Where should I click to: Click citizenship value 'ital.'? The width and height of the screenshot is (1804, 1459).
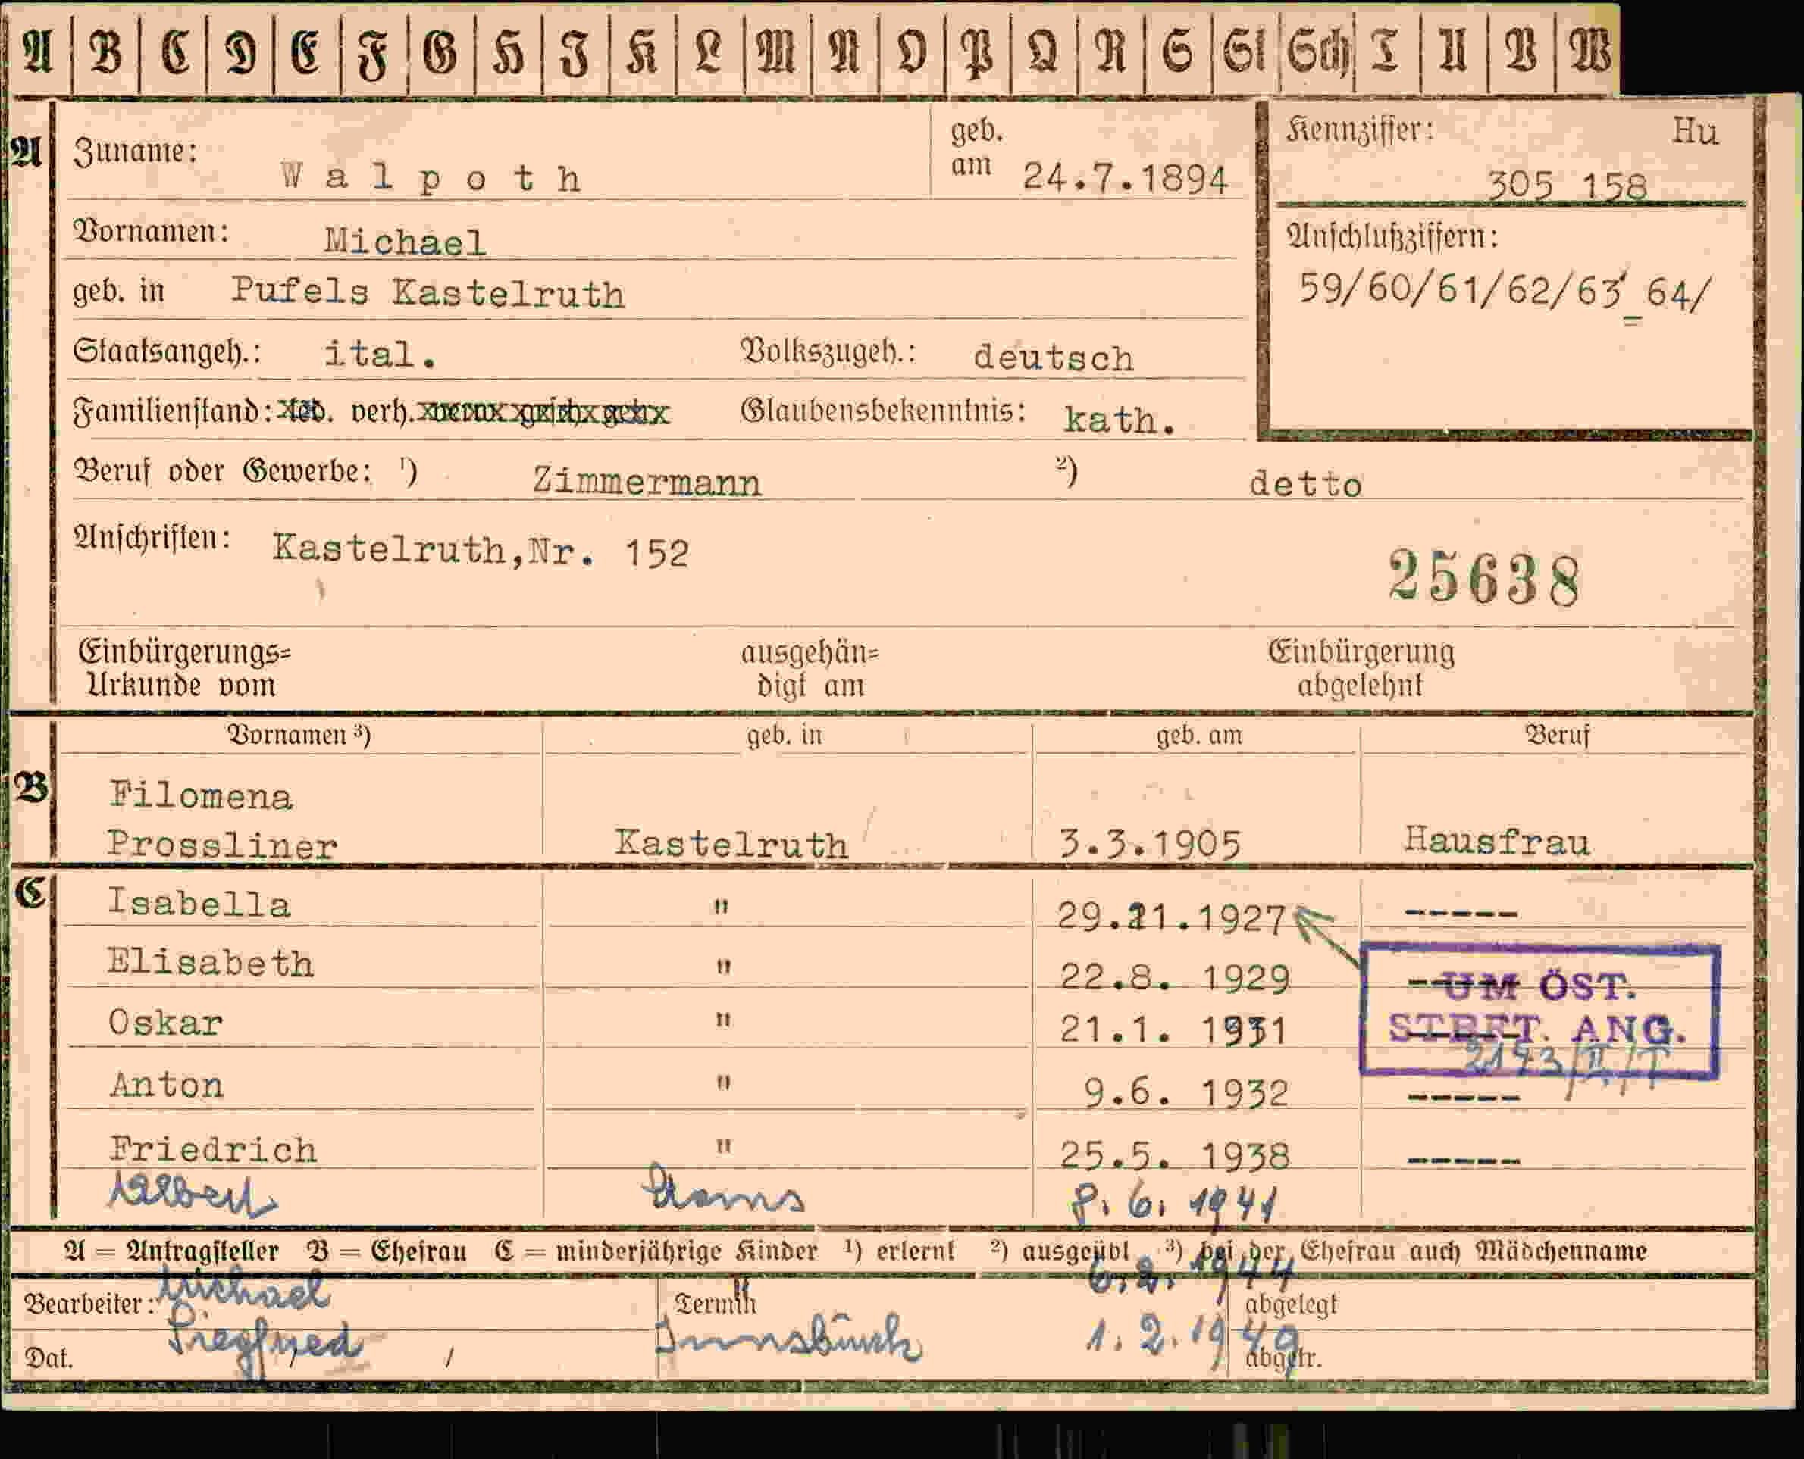pos(381,354)
